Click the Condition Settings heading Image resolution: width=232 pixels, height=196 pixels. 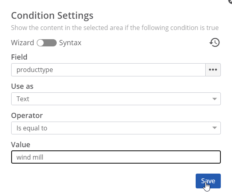pyautogui.click(x=52, y=16)
